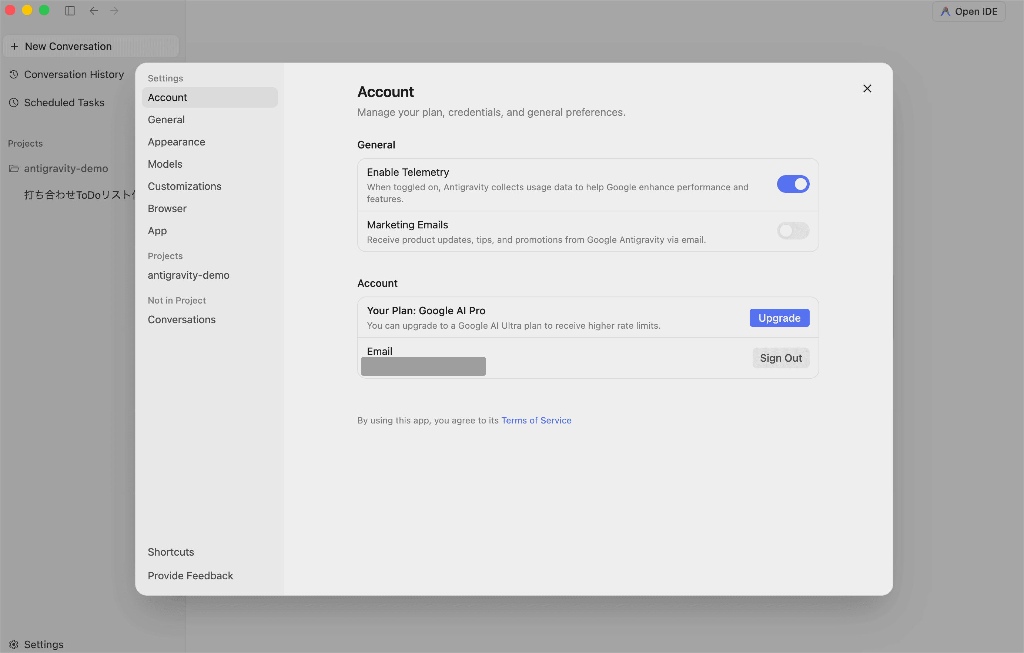Click the Antigravity logo in Open IDE
The height and width of the screenshot is (653, 1024).
click(x=945, y=11)
